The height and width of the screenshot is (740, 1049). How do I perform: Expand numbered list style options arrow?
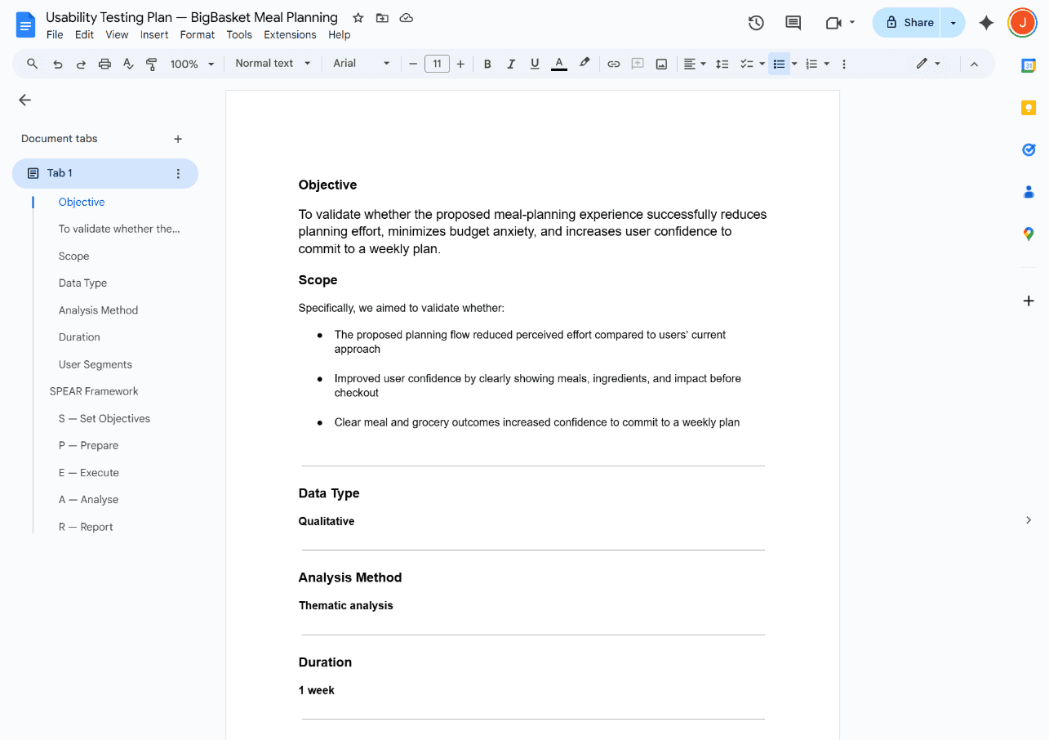coord(827,64)
